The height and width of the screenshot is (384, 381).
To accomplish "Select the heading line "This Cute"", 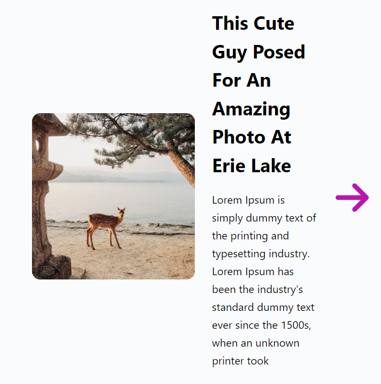I will tap(253, 24).
